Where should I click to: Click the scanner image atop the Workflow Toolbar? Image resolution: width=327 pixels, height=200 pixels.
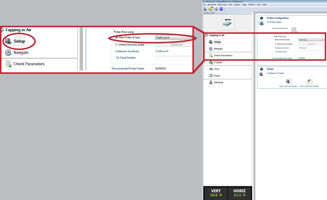click(x=227, y=23)
